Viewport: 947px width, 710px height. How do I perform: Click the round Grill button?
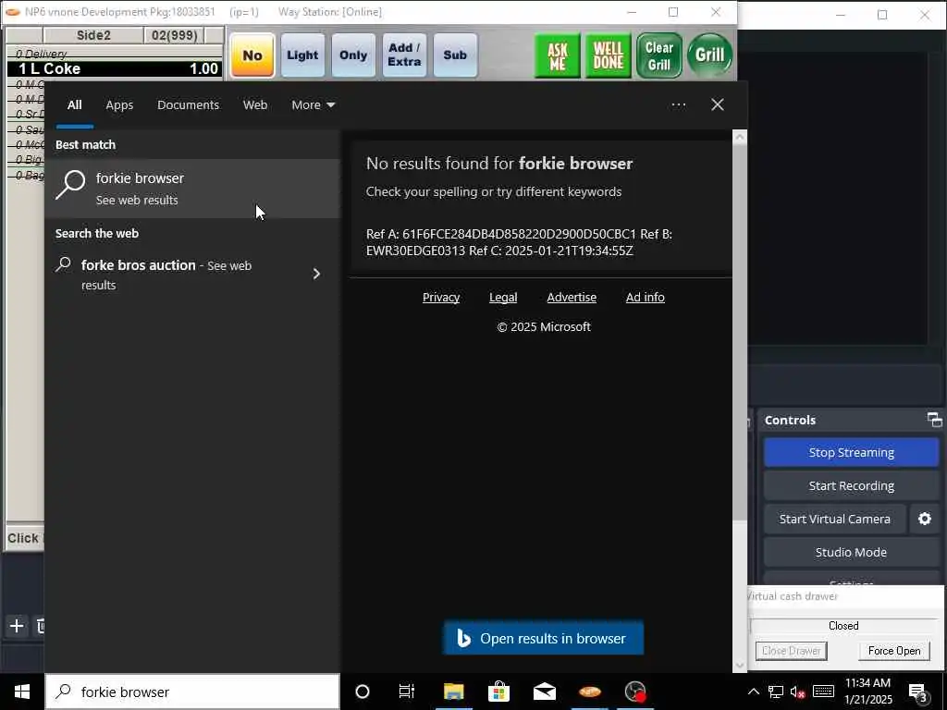709,55
